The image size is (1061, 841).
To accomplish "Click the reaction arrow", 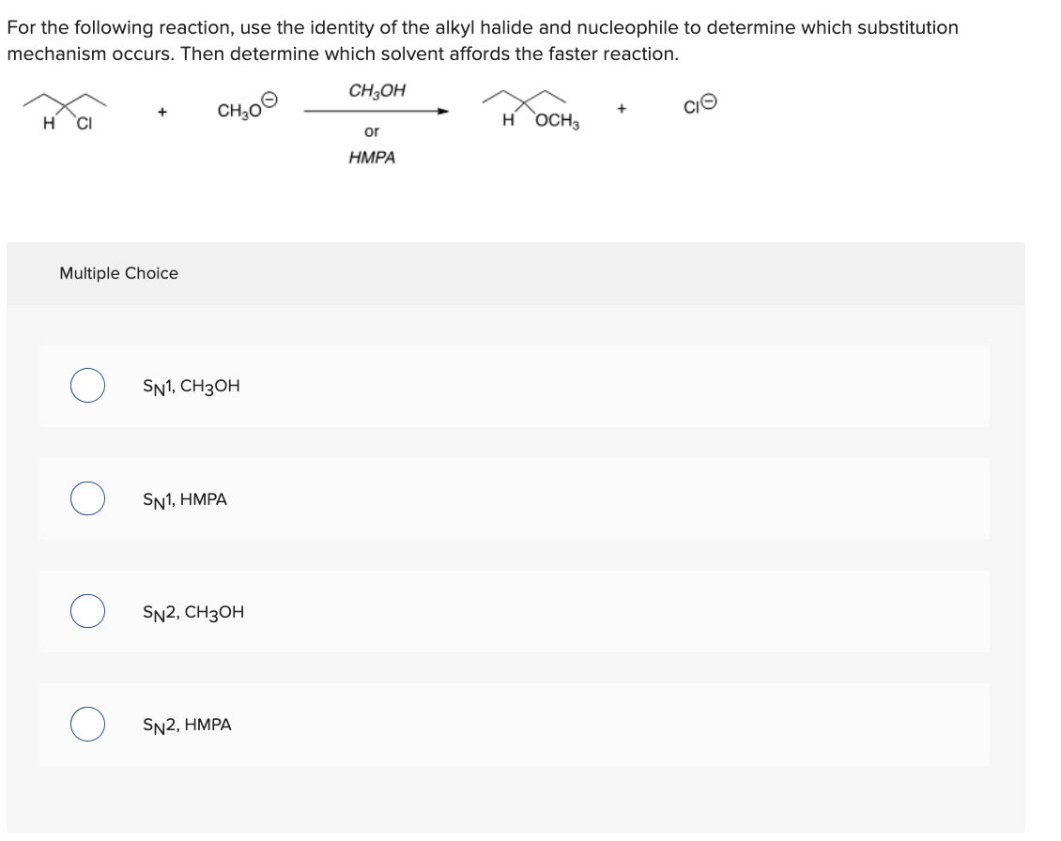I will (x=374, y=111).
